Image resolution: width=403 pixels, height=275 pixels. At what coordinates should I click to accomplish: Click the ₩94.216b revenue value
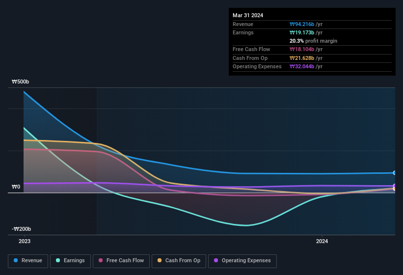[x=302, y=24]
